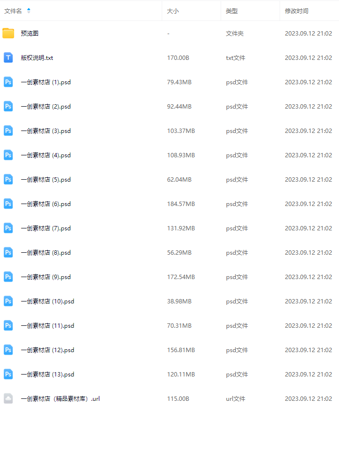Open file 一创素材店 (6).psd by name
The width and height of the screenshot is (339, 451).
[x=46, y=204]
